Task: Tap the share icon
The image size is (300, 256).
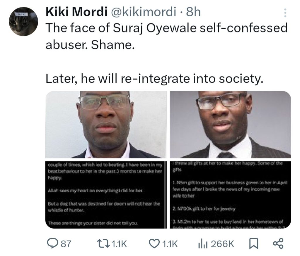Action: (x=278, y=244)
